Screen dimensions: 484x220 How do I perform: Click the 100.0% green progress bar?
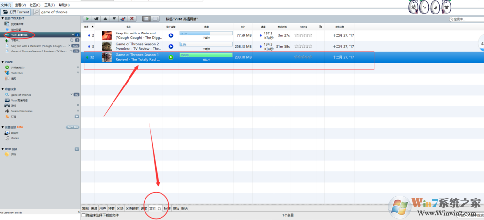206,55
